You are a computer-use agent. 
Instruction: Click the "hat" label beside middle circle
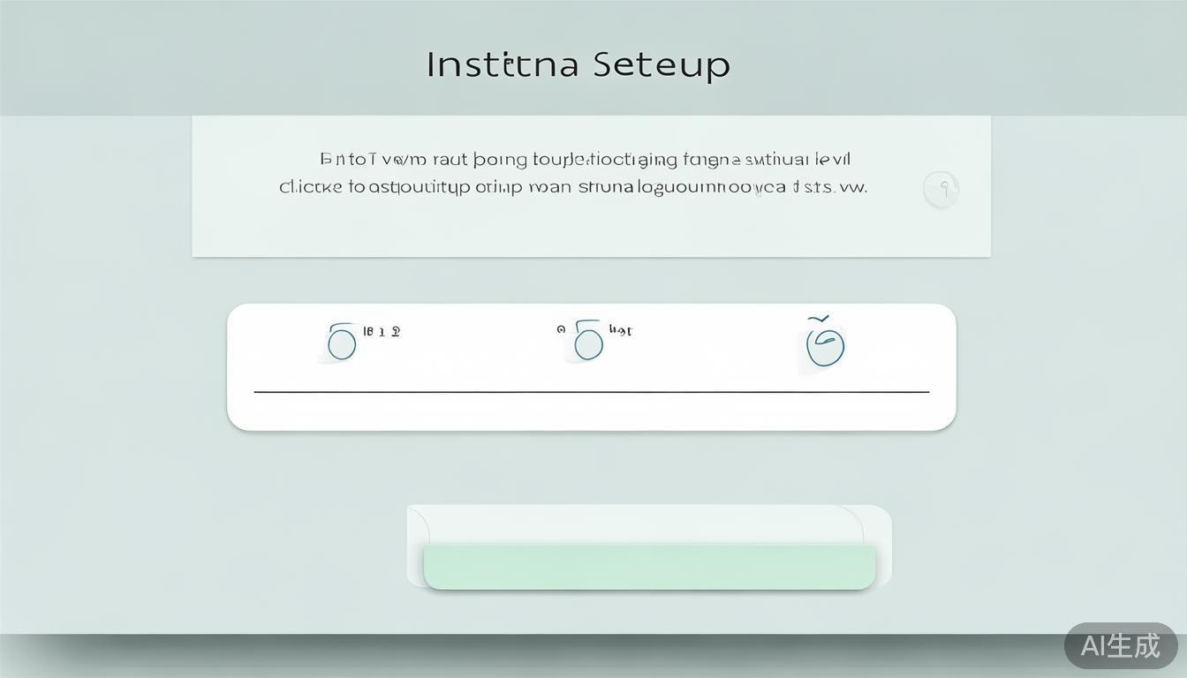pyautogui.click(x=620, y=331)
